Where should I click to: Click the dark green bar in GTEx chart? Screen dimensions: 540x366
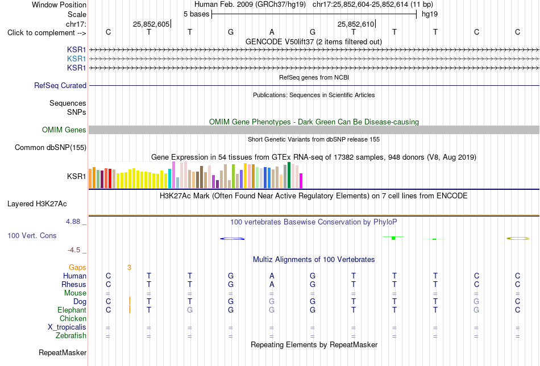[x=289, y=175]
